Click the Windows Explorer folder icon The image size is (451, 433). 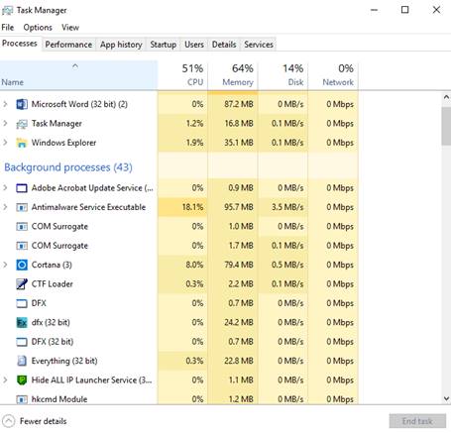click(22, 143)
